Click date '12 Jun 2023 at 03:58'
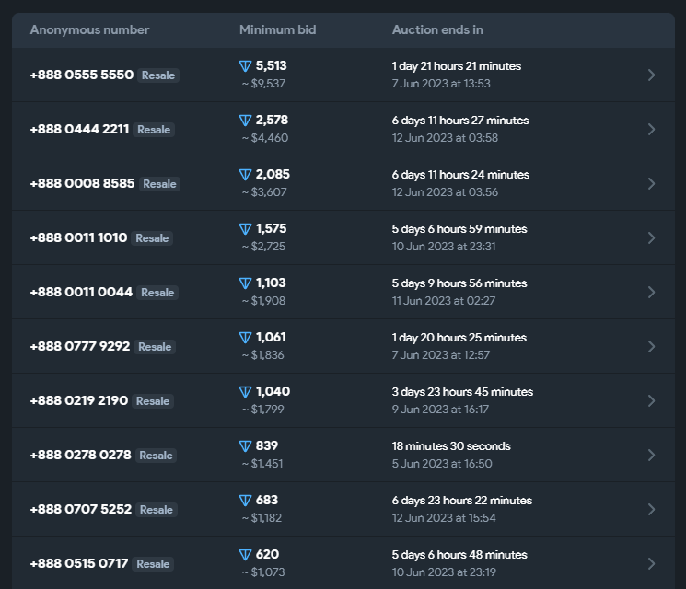686x589 pixels. (x=445, y=138)
